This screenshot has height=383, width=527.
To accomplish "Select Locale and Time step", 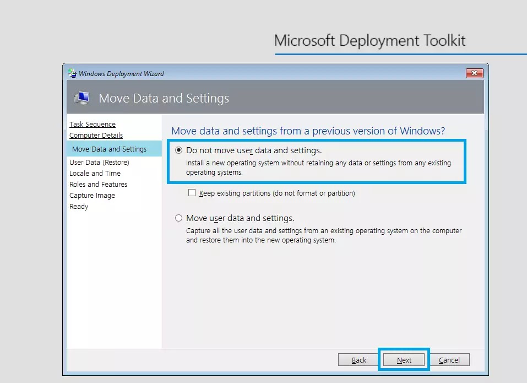I will click(95, 173).
